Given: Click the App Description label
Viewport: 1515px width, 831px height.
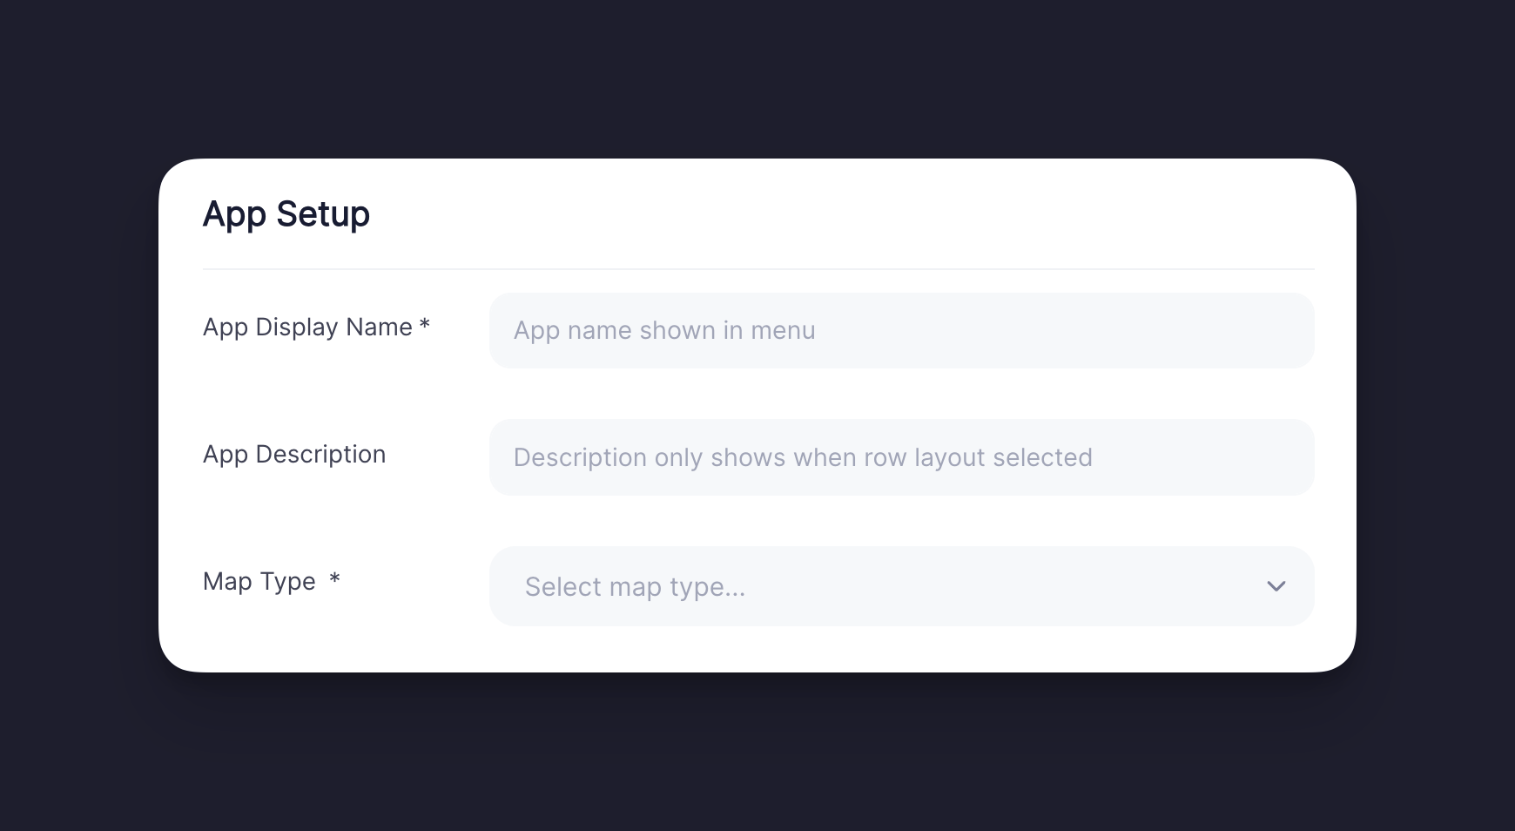Looking at the screenshot, I should click(293, 454).
